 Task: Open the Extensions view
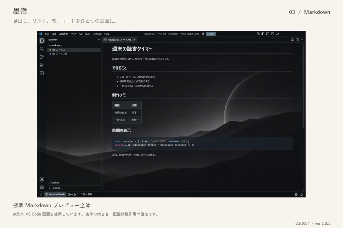(42, 73)
